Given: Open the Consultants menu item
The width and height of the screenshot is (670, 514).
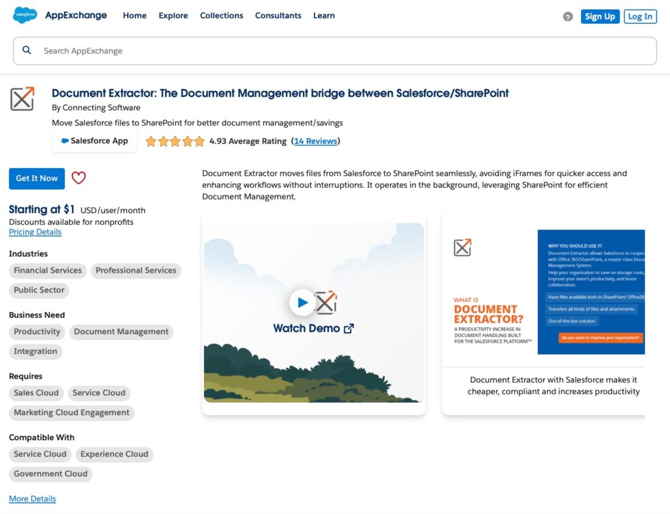Looking at the screenshot, I should click(x=278, y=16).
